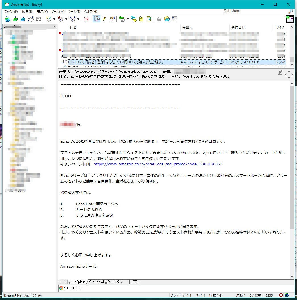Click the reply to message icon
The height and width of the screenshot is (300, 297).
click(61, 19)
